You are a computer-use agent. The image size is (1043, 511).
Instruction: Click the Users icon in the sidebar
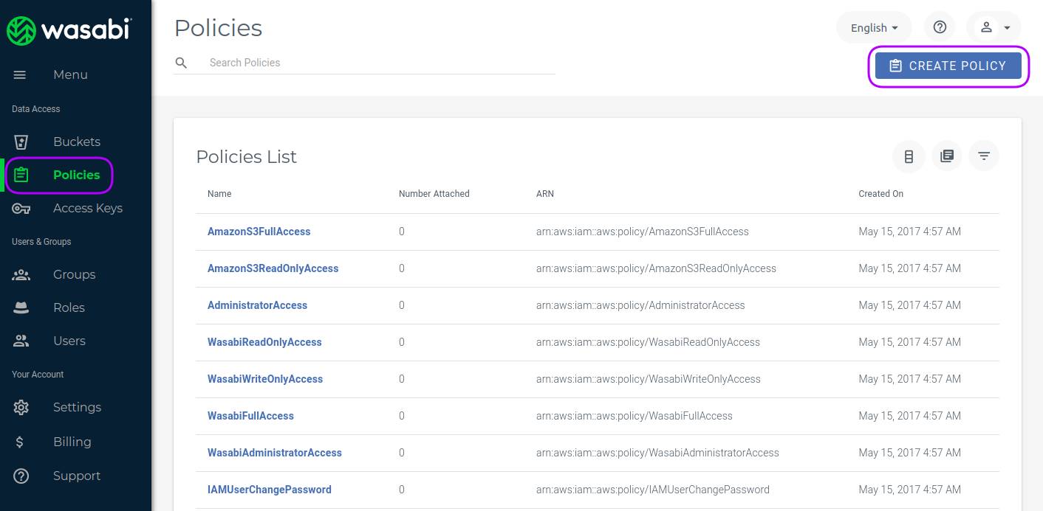[21, 341]
